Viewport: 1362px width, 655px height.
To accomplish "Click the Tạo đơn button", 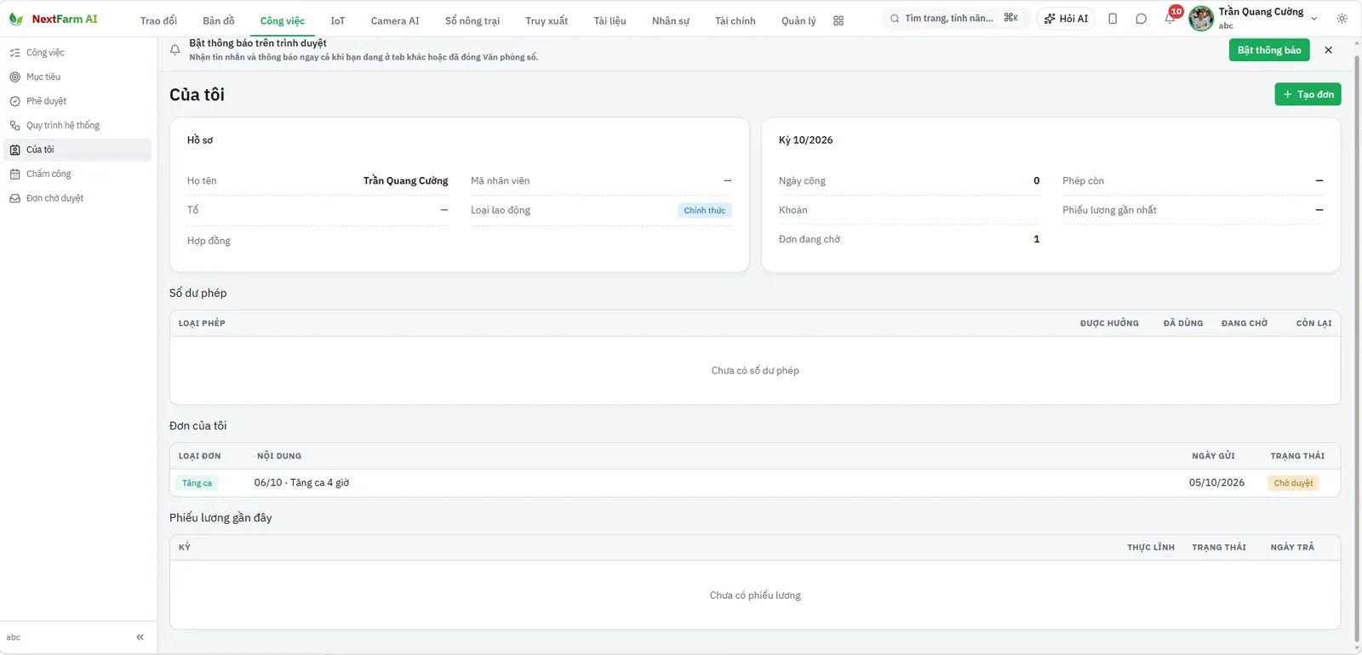I will (1308, 94).
